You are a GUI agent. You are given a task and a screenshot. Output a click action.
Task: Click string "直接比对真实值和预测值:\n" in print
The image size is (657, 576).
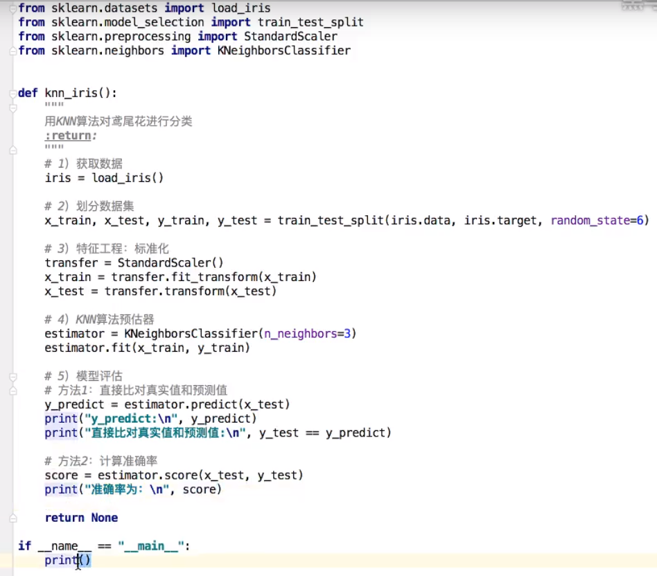tap(165, 433)
